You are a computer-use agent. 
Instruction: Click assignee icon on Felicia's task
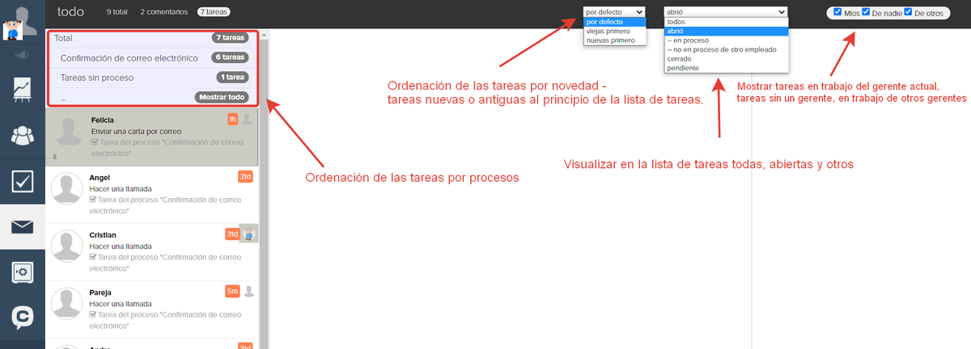click(248, 120)
